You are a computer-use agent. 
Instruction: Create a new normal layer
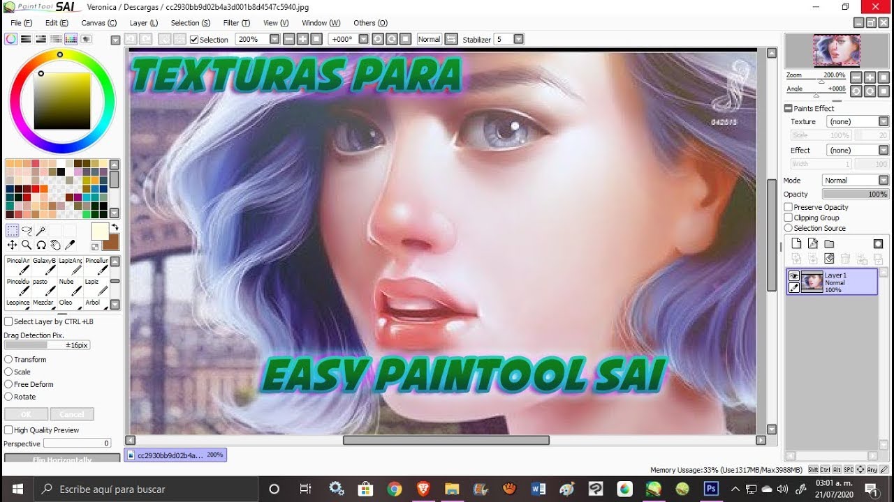796,243
